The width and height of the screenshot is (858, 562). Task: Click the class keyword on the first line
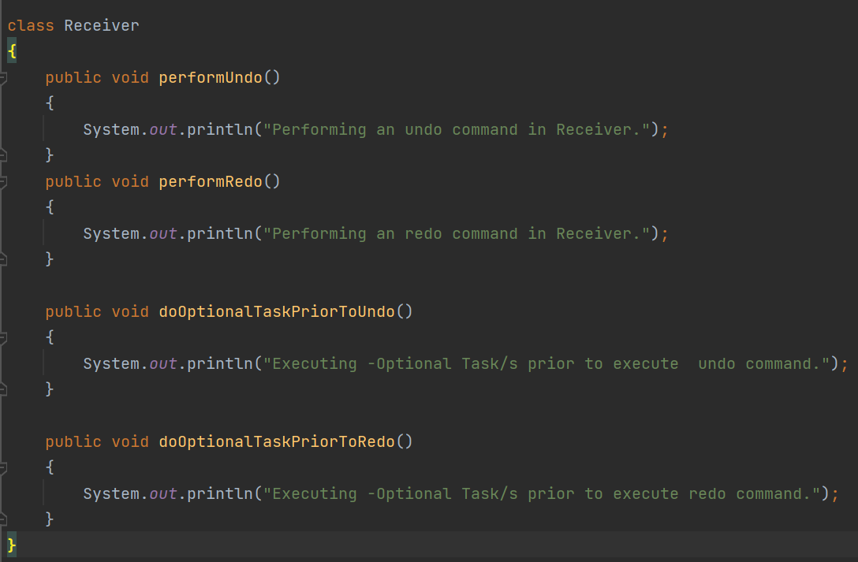click(31, 26)
